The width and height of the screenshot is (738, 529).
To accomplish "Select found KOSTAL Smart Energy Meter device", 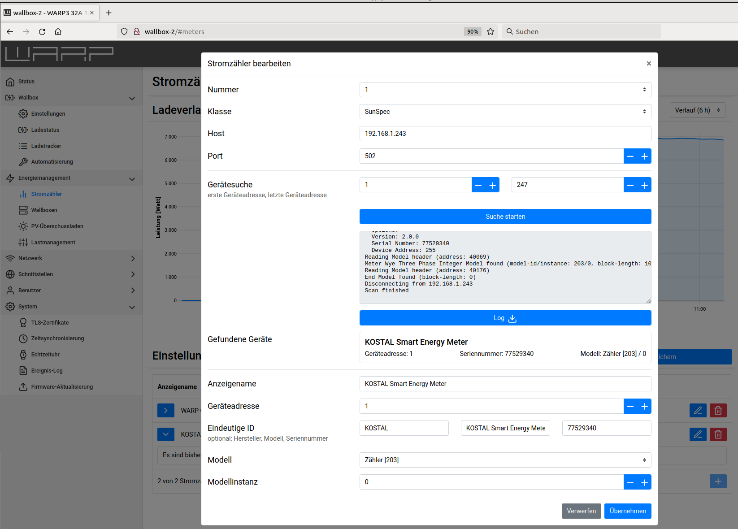I will tap(505, 347).
